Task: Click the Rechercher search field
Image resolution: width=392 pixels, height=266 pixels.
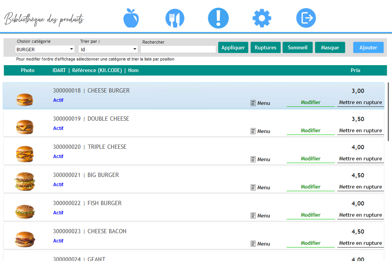Action: coord(178,49)
